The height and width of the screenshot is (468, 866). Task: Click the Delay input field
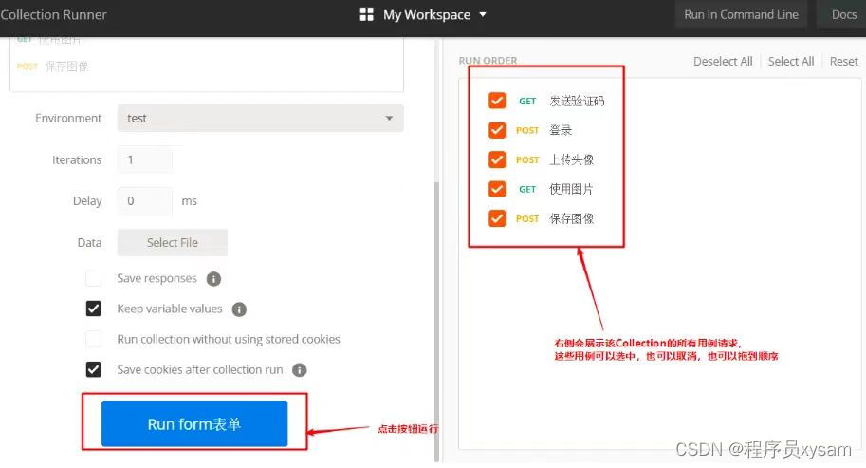point(145,201)
